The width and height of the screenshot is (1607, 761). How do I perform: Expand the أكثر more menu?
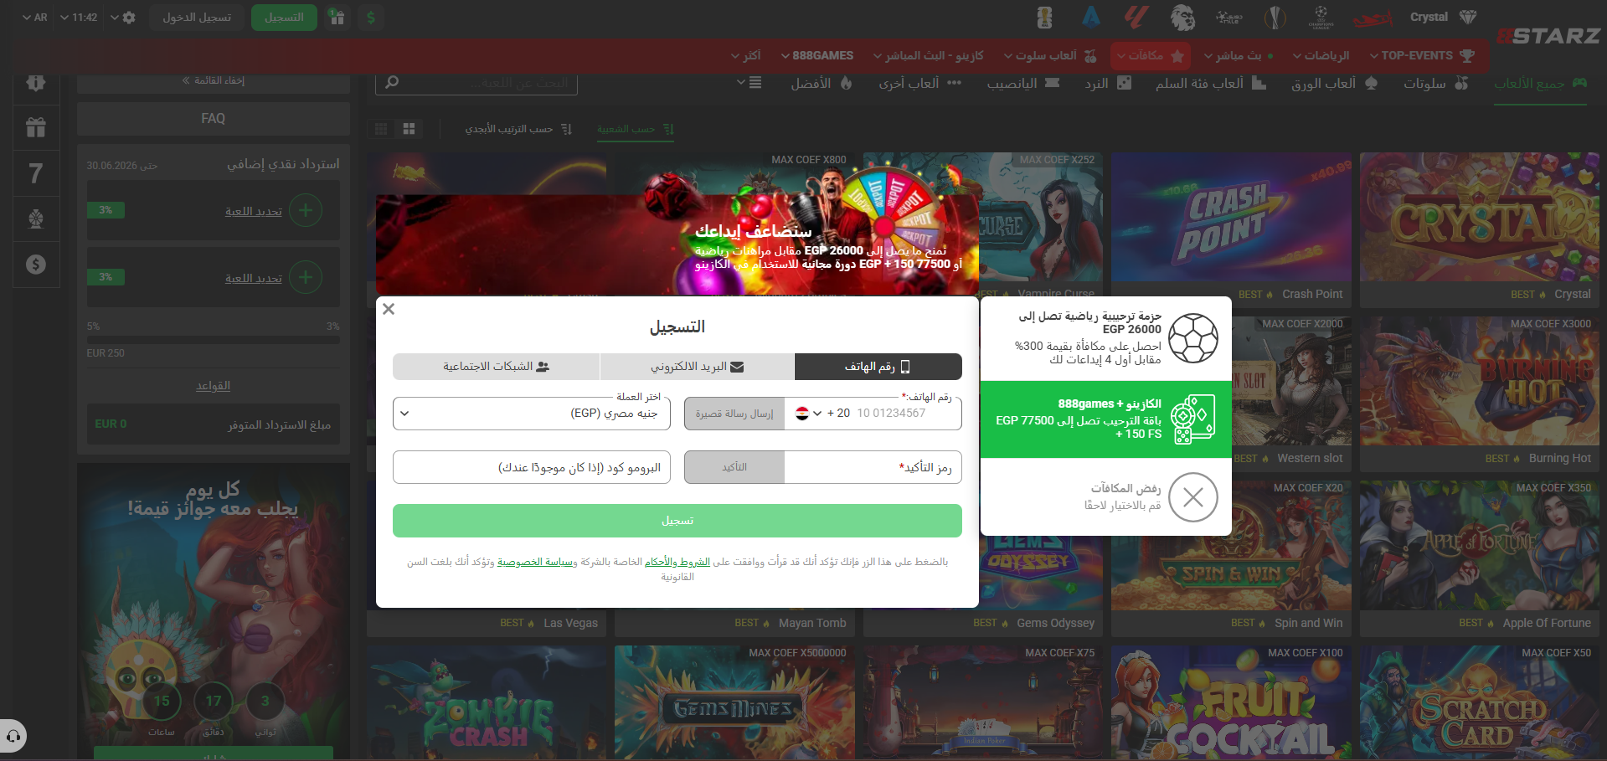tap(746, 56)
